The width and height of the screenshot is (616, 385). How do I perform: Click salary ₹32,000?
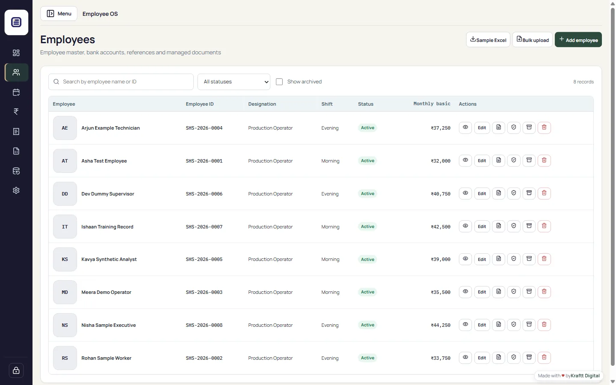tap(441, 161)
